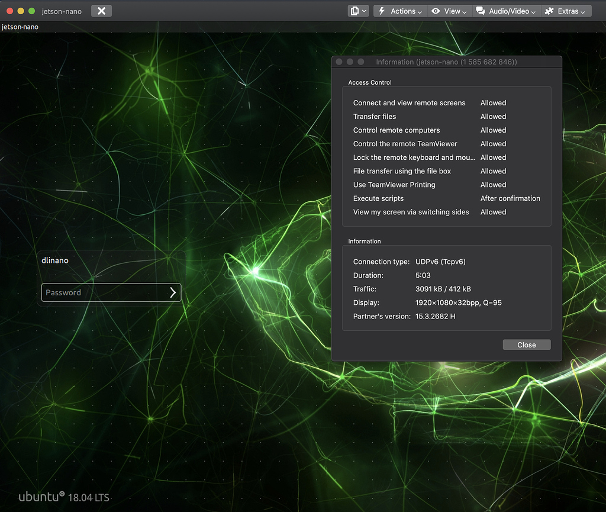This screenshot has width=606, height=512.
Task: Click the arrow to submit the password
Action: [x=173, y=292]
